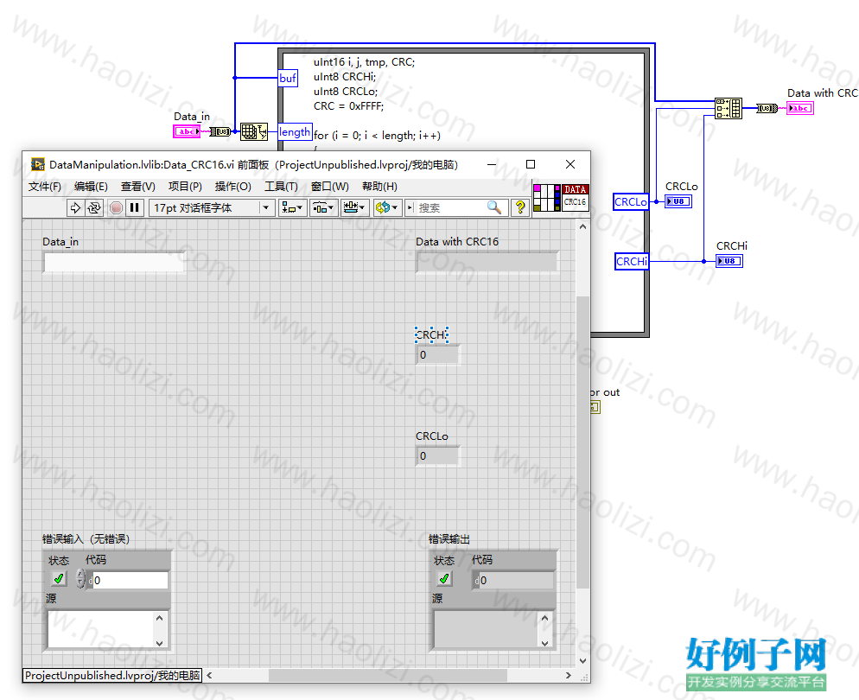Click error out source text box
Viewport: 859px width, 700px height.
[x=487, y=629]
